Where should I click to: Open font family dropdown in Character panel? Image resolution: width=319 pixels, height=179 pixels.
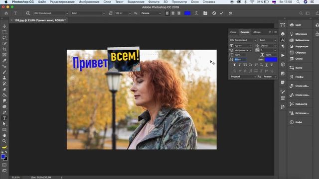tap(243, 40)
